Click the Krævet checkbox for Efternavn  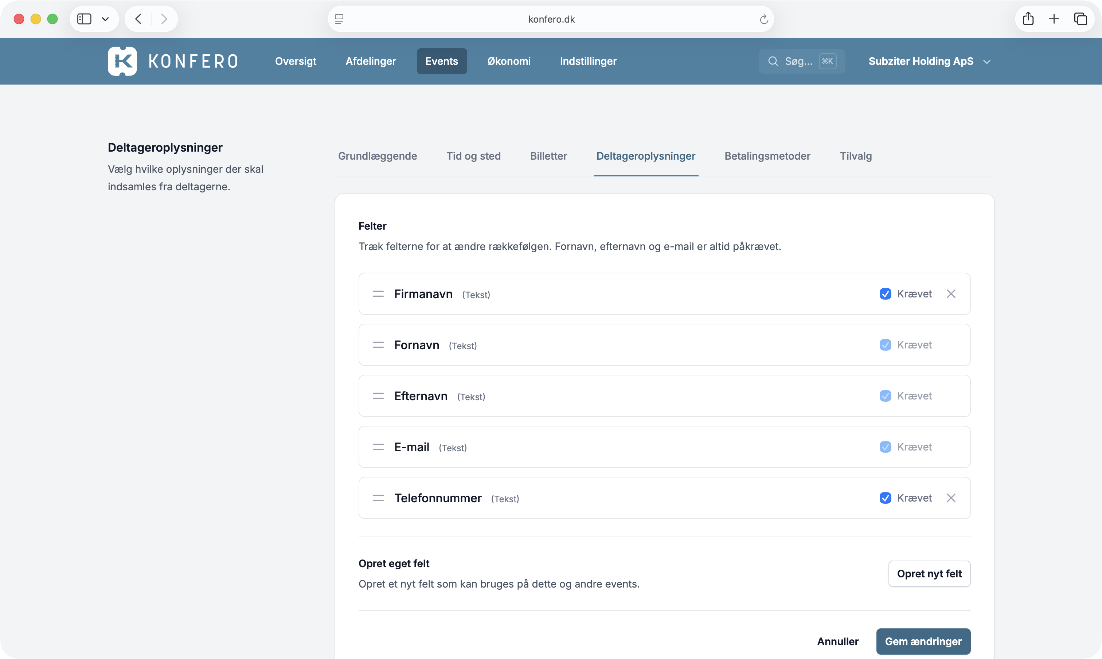885,396
